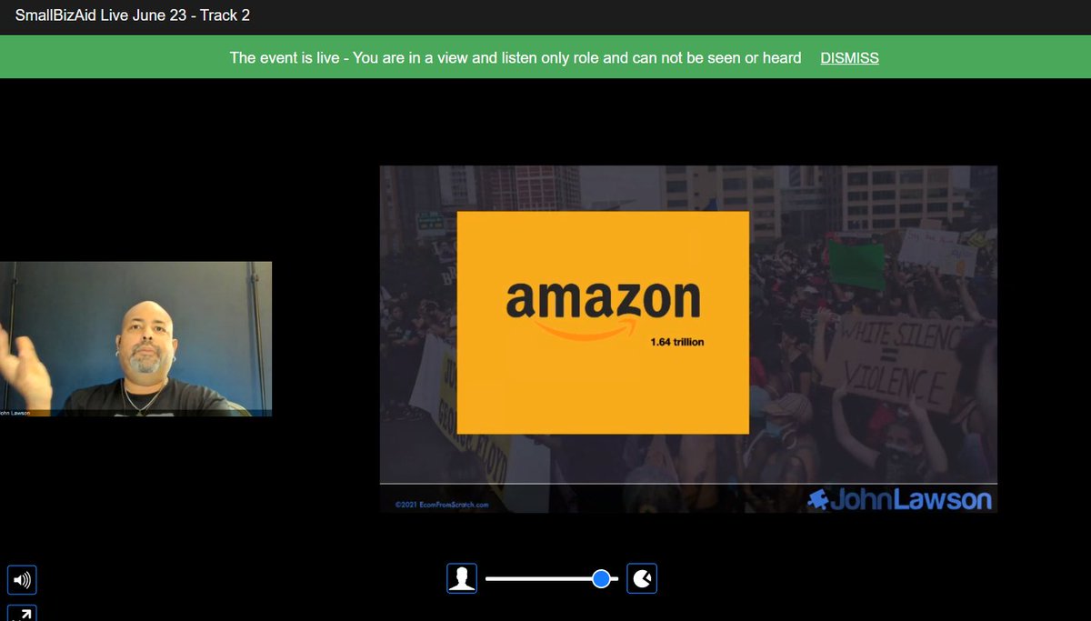Screen dimensions: 1091x621
Task: Click the Amazon presentation slide
Action: click(688, 339)
